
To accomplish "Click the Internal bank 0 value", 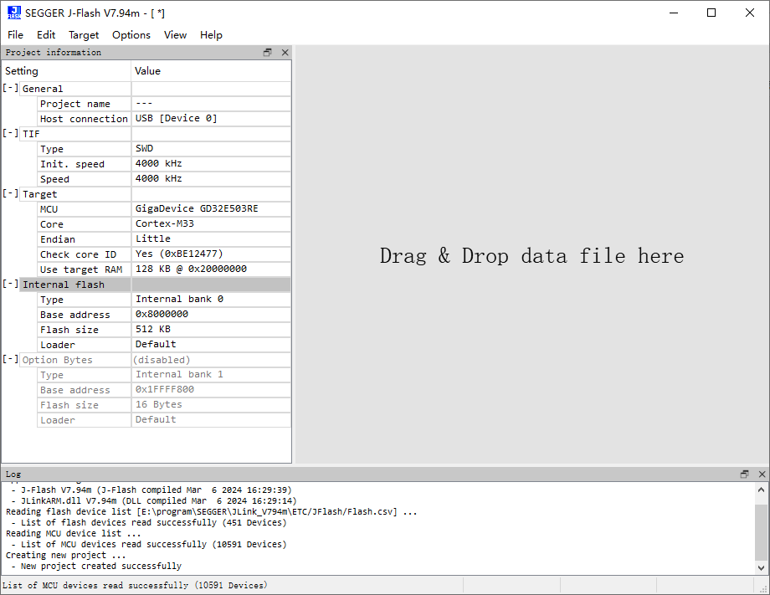I will coord(179,299).
